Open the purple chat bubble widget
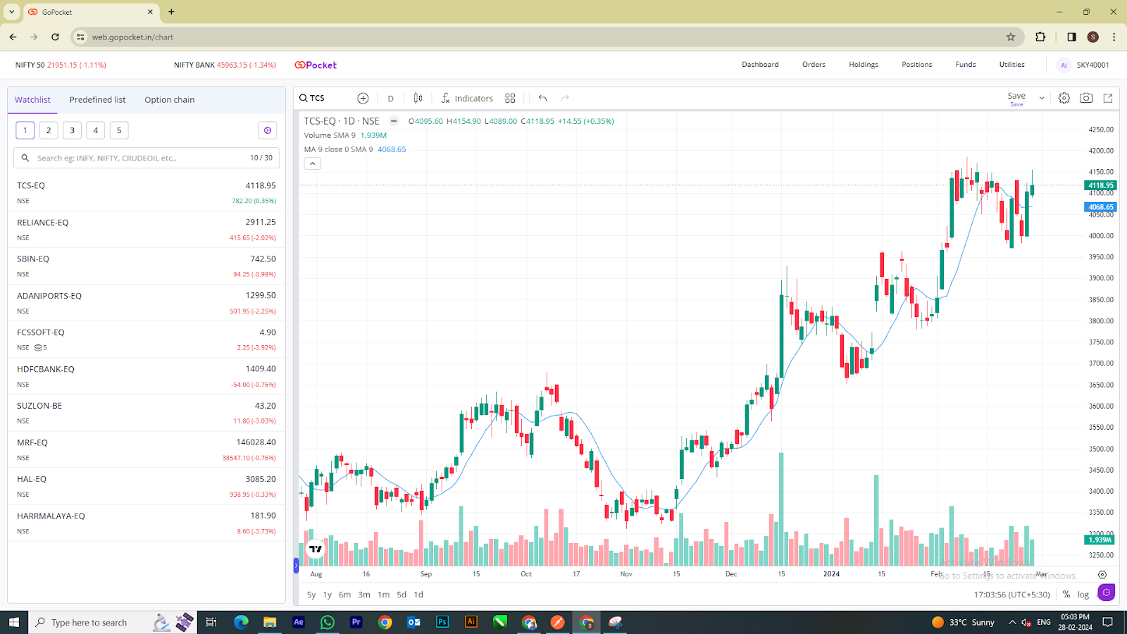Image resolution: width=1127 pixels, height=634 pixels. 1106,593
